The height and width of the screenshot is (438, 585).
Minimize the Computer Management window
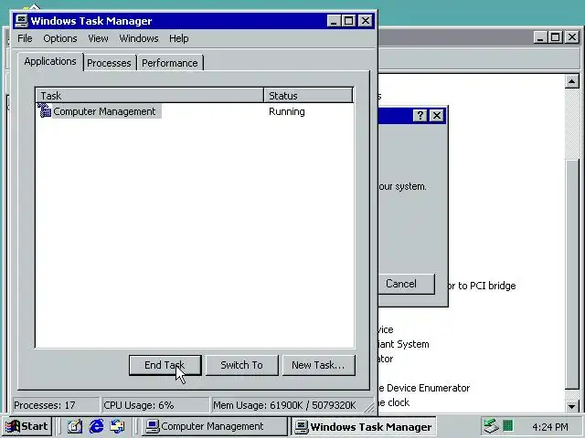[540, 37]
